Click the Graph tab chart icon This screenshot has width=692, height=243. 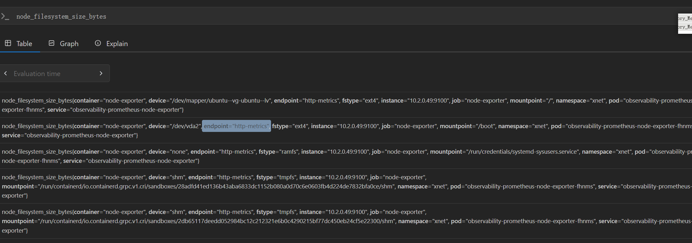51,43
